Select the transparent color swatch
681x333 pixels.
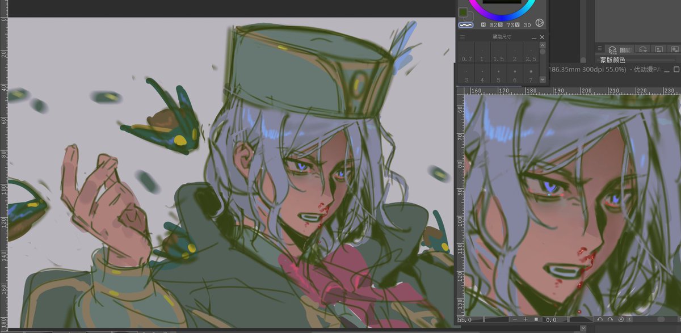pyautogui.click(x=465, y=25)
